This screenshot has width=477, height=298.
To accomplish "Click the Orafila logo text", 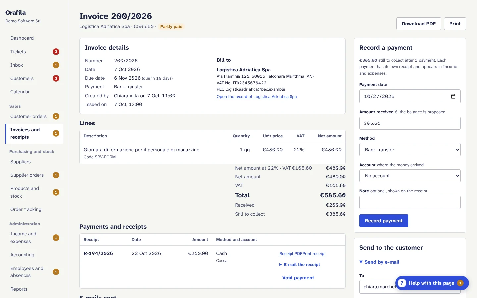I will (x=15, y=13).
